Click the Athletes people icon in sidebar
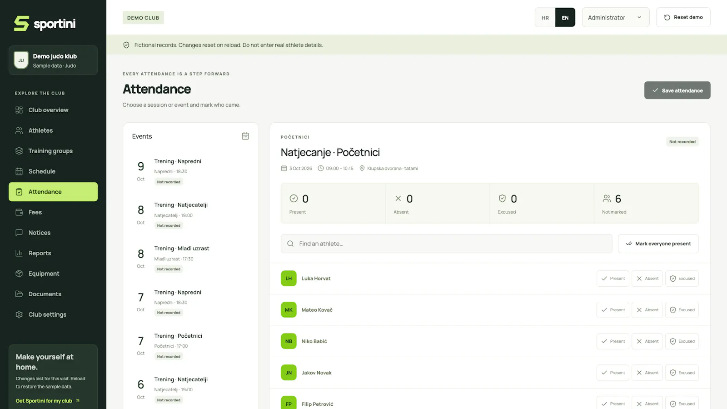Screen dimensions: 727x409 (x=19, y=130)
